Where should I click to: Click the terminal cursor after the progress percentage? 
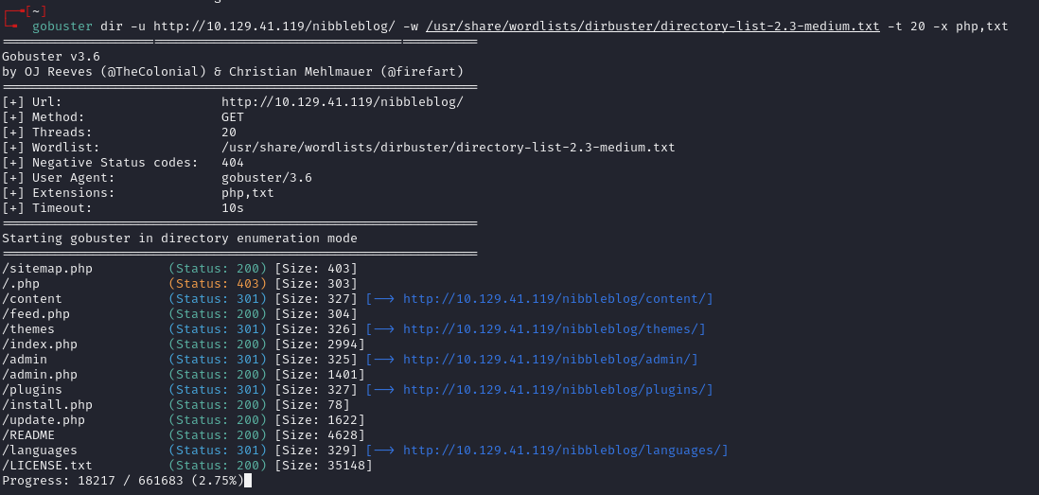pyautogui.click(x=247, y=481)
